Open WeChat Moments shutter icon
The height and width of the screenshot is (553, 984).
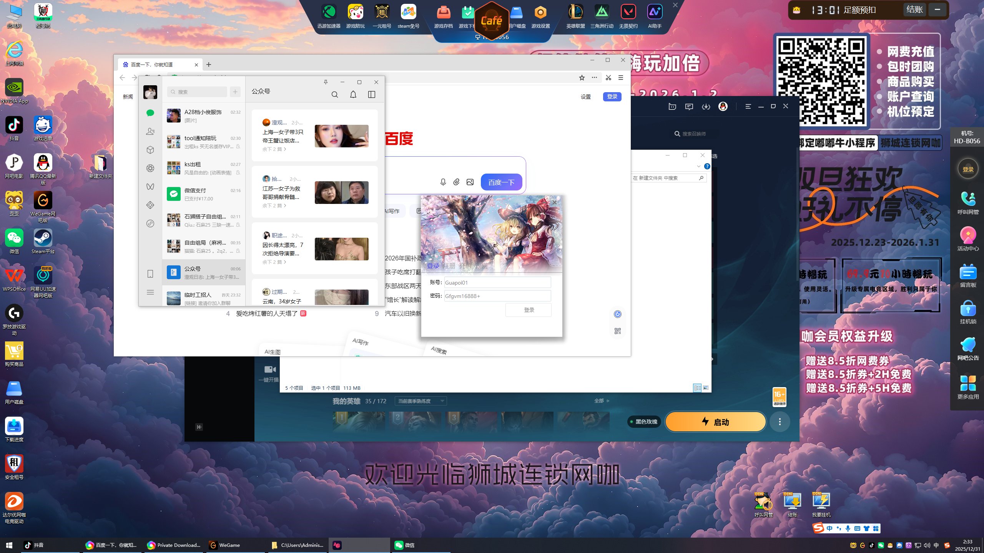click(x=150, y=168)
